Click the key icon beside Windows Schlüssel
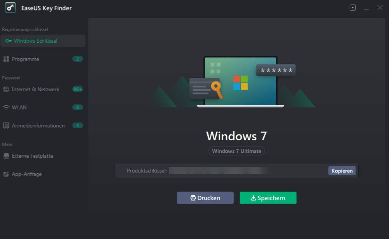 (9, 41)
